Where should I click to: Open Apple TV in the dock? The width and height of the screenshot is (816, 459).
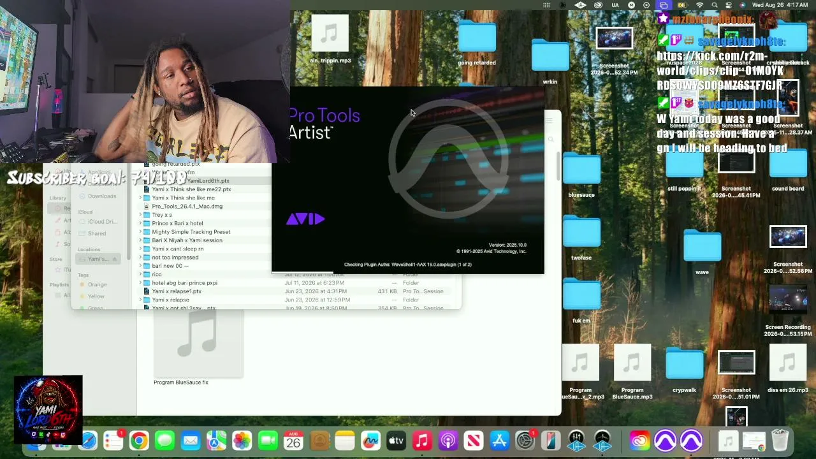[x=396, y=441]
